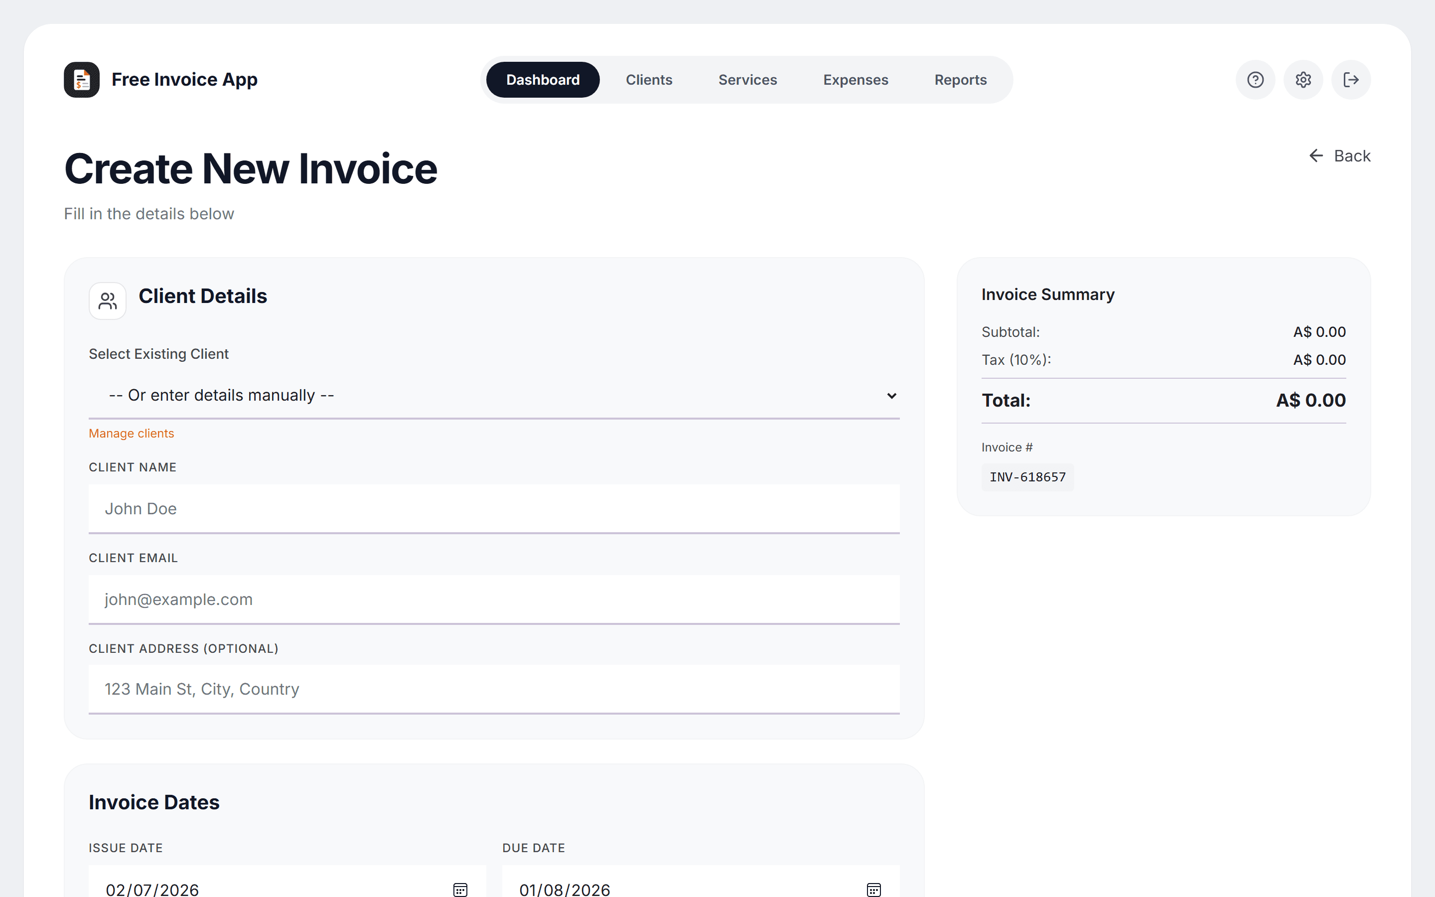Click the Invoice Dates heading
The image size is (1435, 897).
[x=154, y=802]
